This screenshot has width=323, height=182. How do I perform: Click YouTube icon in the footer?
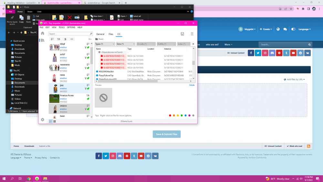click(x=141, y=156)
